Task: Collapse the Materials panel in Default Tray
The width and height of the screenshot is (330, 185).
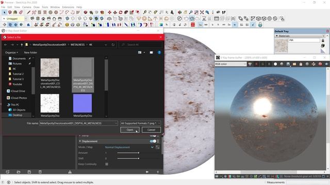Action: 277,36
